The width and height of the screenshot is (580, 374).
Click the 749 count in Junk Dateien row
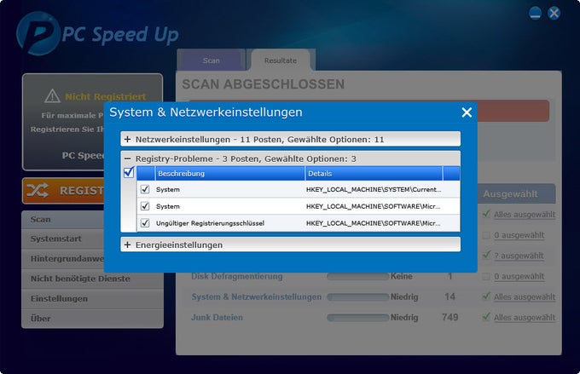[x=449, y=317]
